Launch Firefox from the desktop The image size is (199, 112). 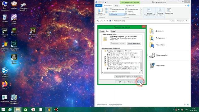[x=5, y=85]
